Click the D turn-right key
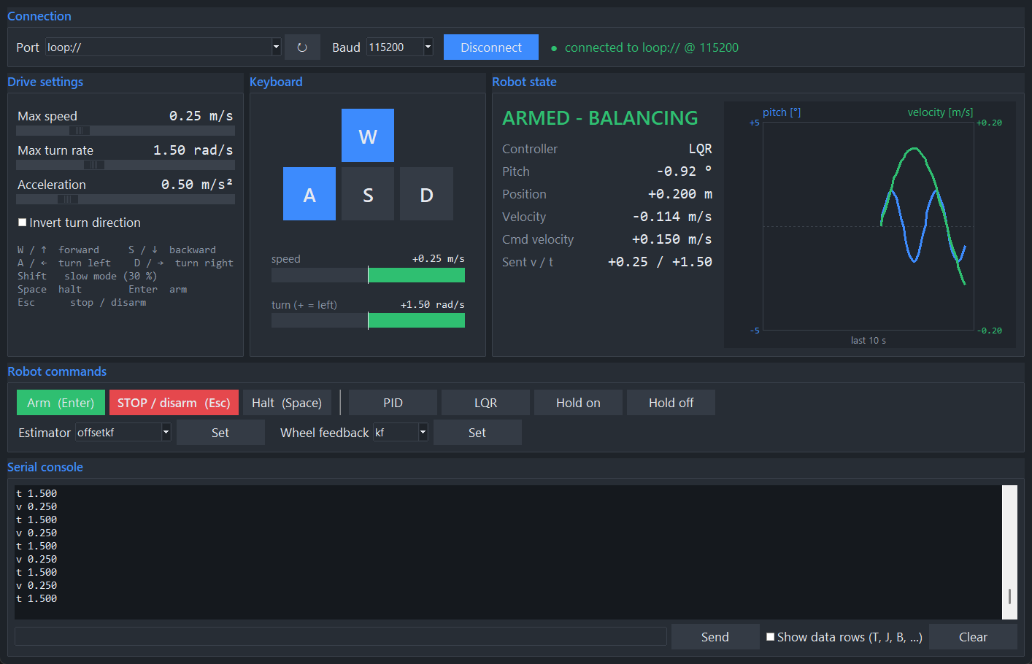Viewport: 1032px width, 664px height. 426,194
